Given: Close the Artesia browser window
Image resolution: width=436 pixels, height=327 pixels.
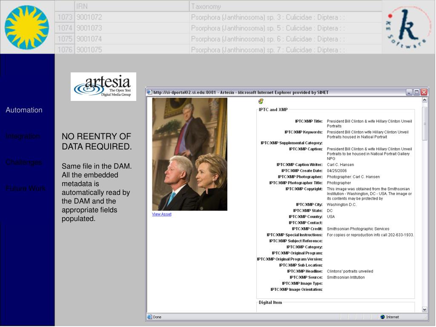Looking at the screenshot, I should point(424,92).
